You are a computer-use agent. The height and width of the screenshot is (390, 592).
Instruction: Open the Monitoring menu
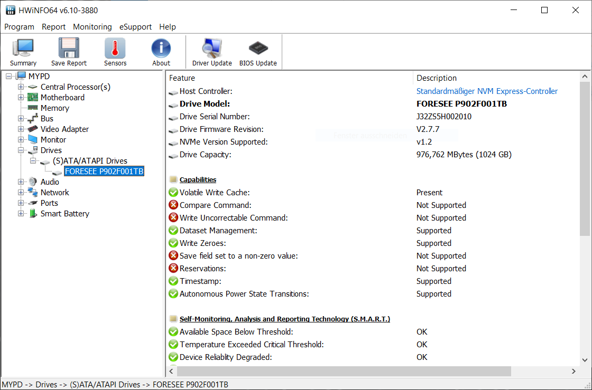point(92,27)
